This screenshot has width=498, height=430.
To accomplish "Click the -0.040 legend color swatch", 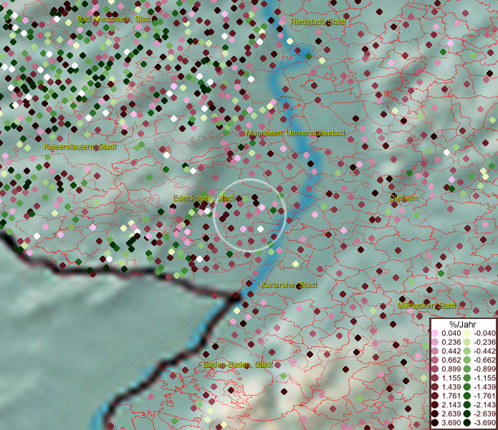I will [x=467, y=333].
